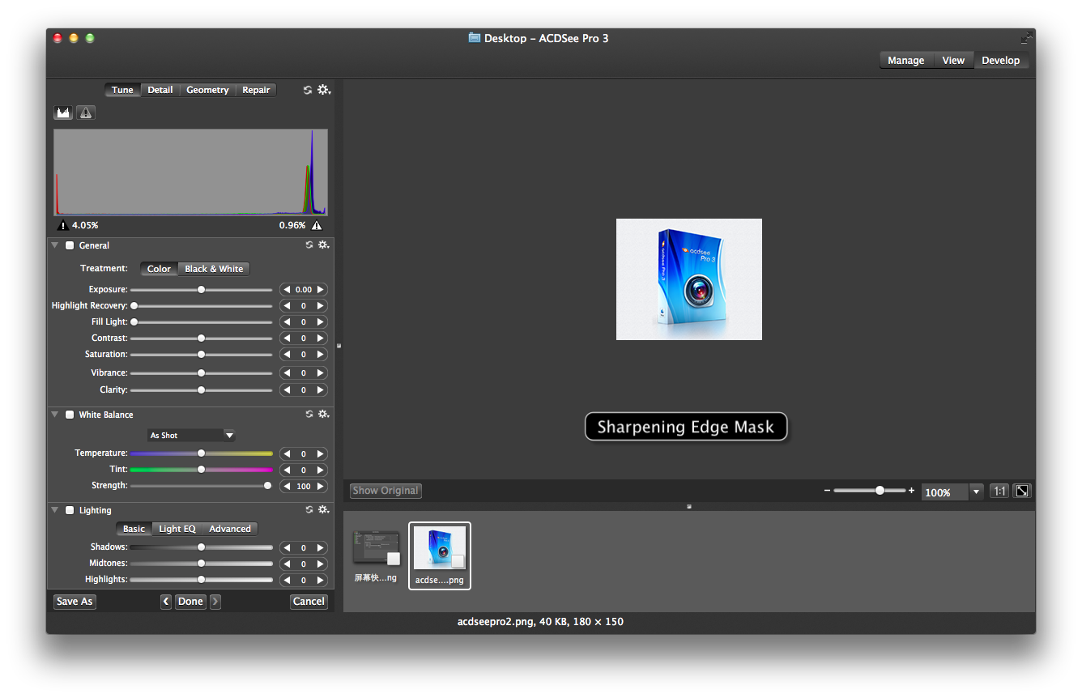Select Black & White treatment
This screenshot has height=698, width=1082.
coord(214,269)
